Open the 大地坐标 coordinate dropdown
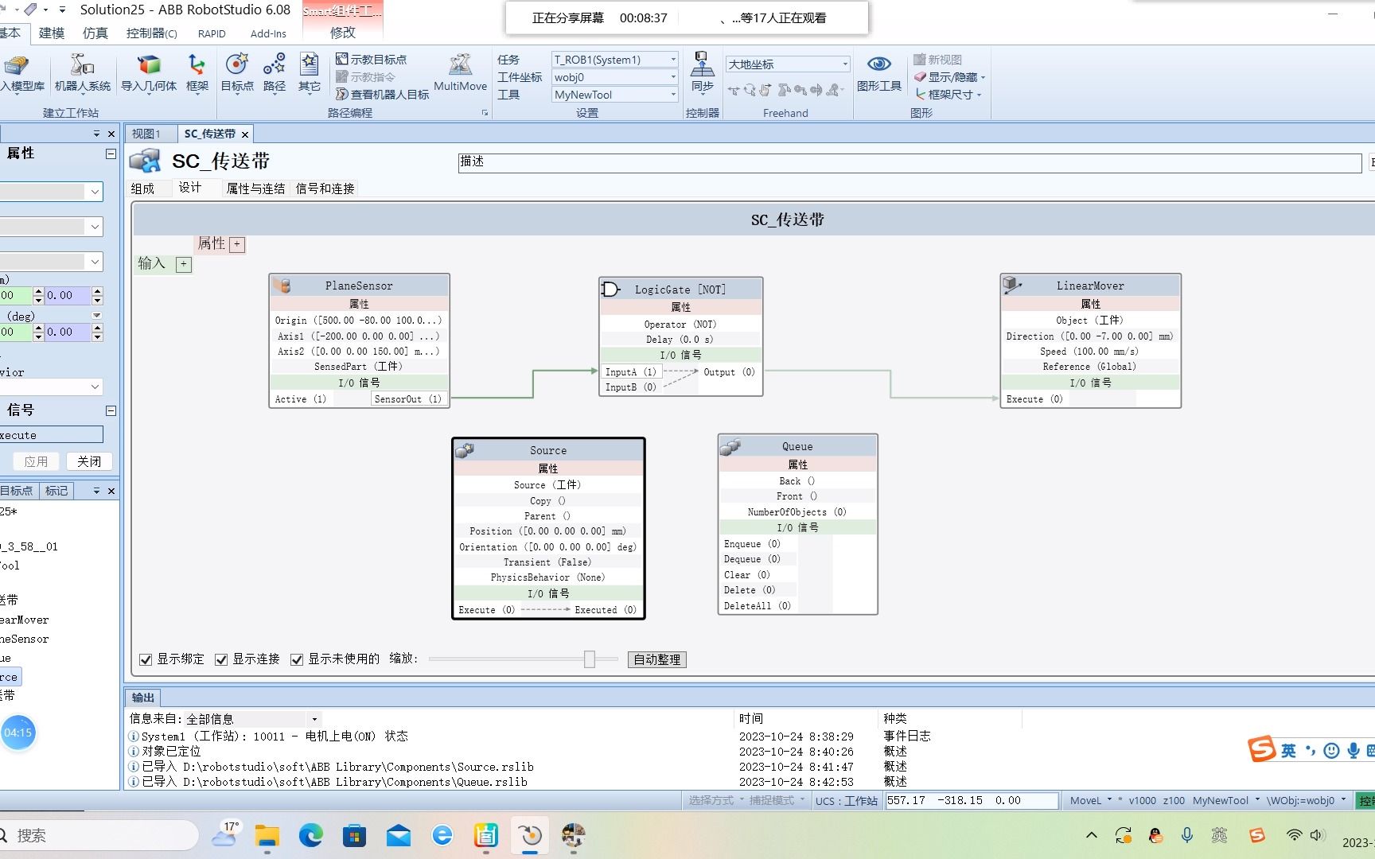This screenshot has width=1375, height=859. [x=844, y=64]
